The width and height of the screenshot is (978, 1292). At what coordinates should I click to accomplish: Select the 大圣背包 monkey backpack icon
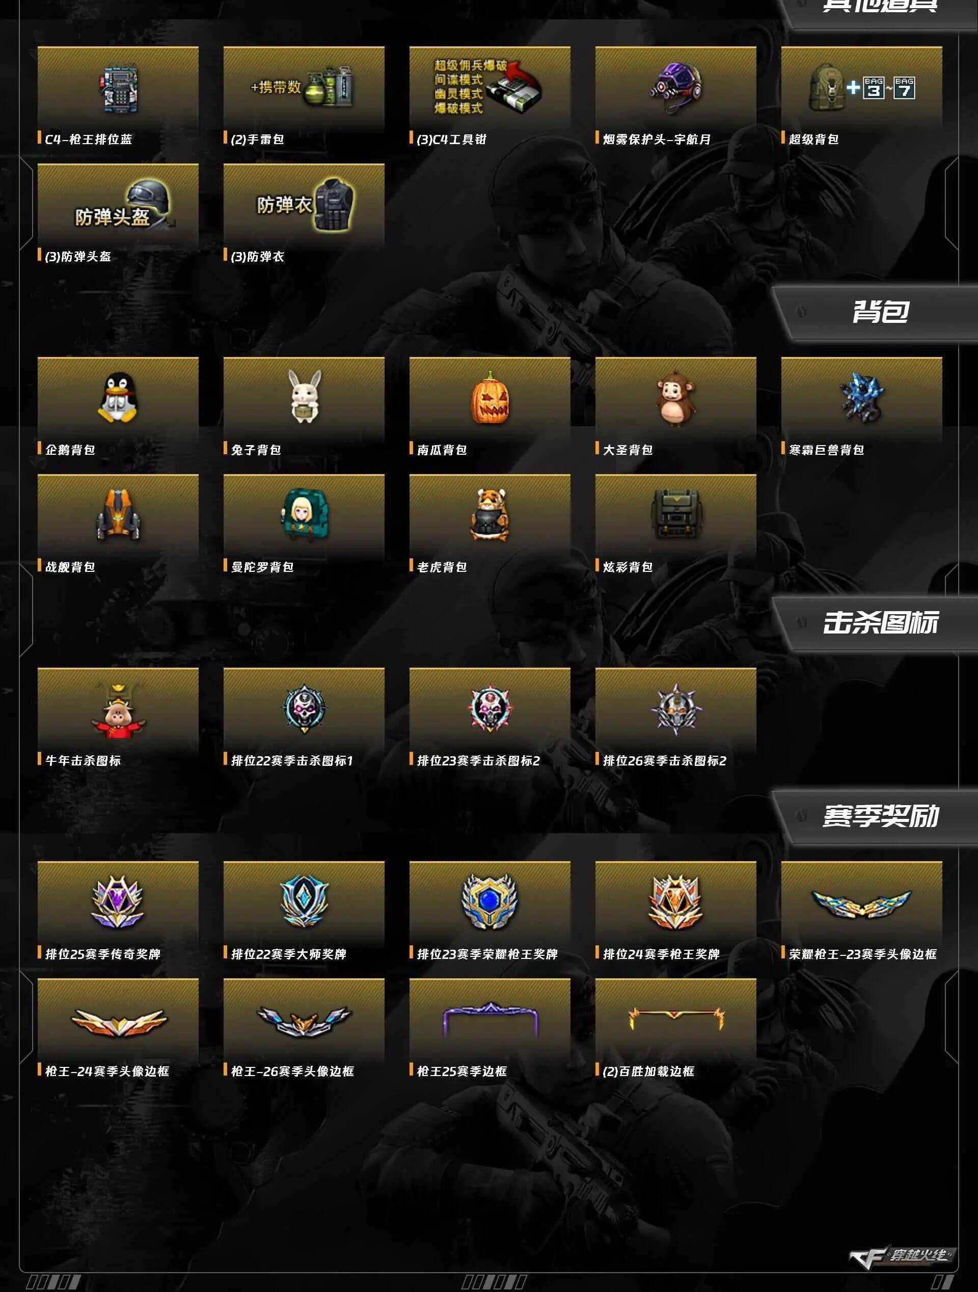(675, 399)
